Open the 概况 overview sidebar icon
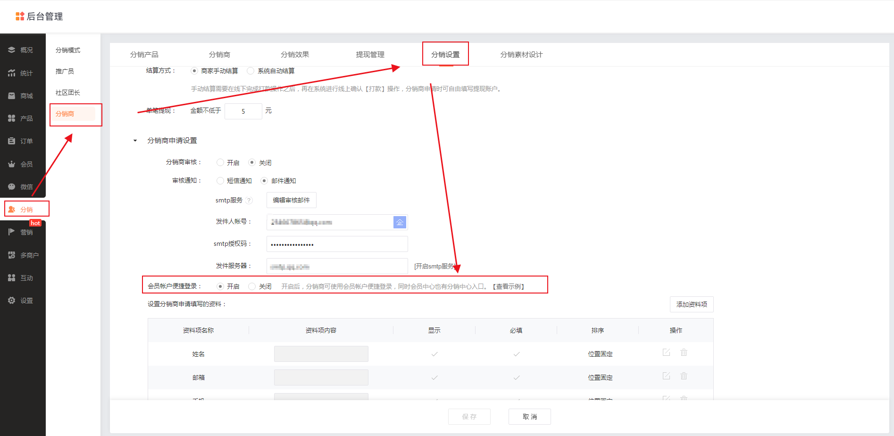This screenshot has width=894, height=436. 12,50
